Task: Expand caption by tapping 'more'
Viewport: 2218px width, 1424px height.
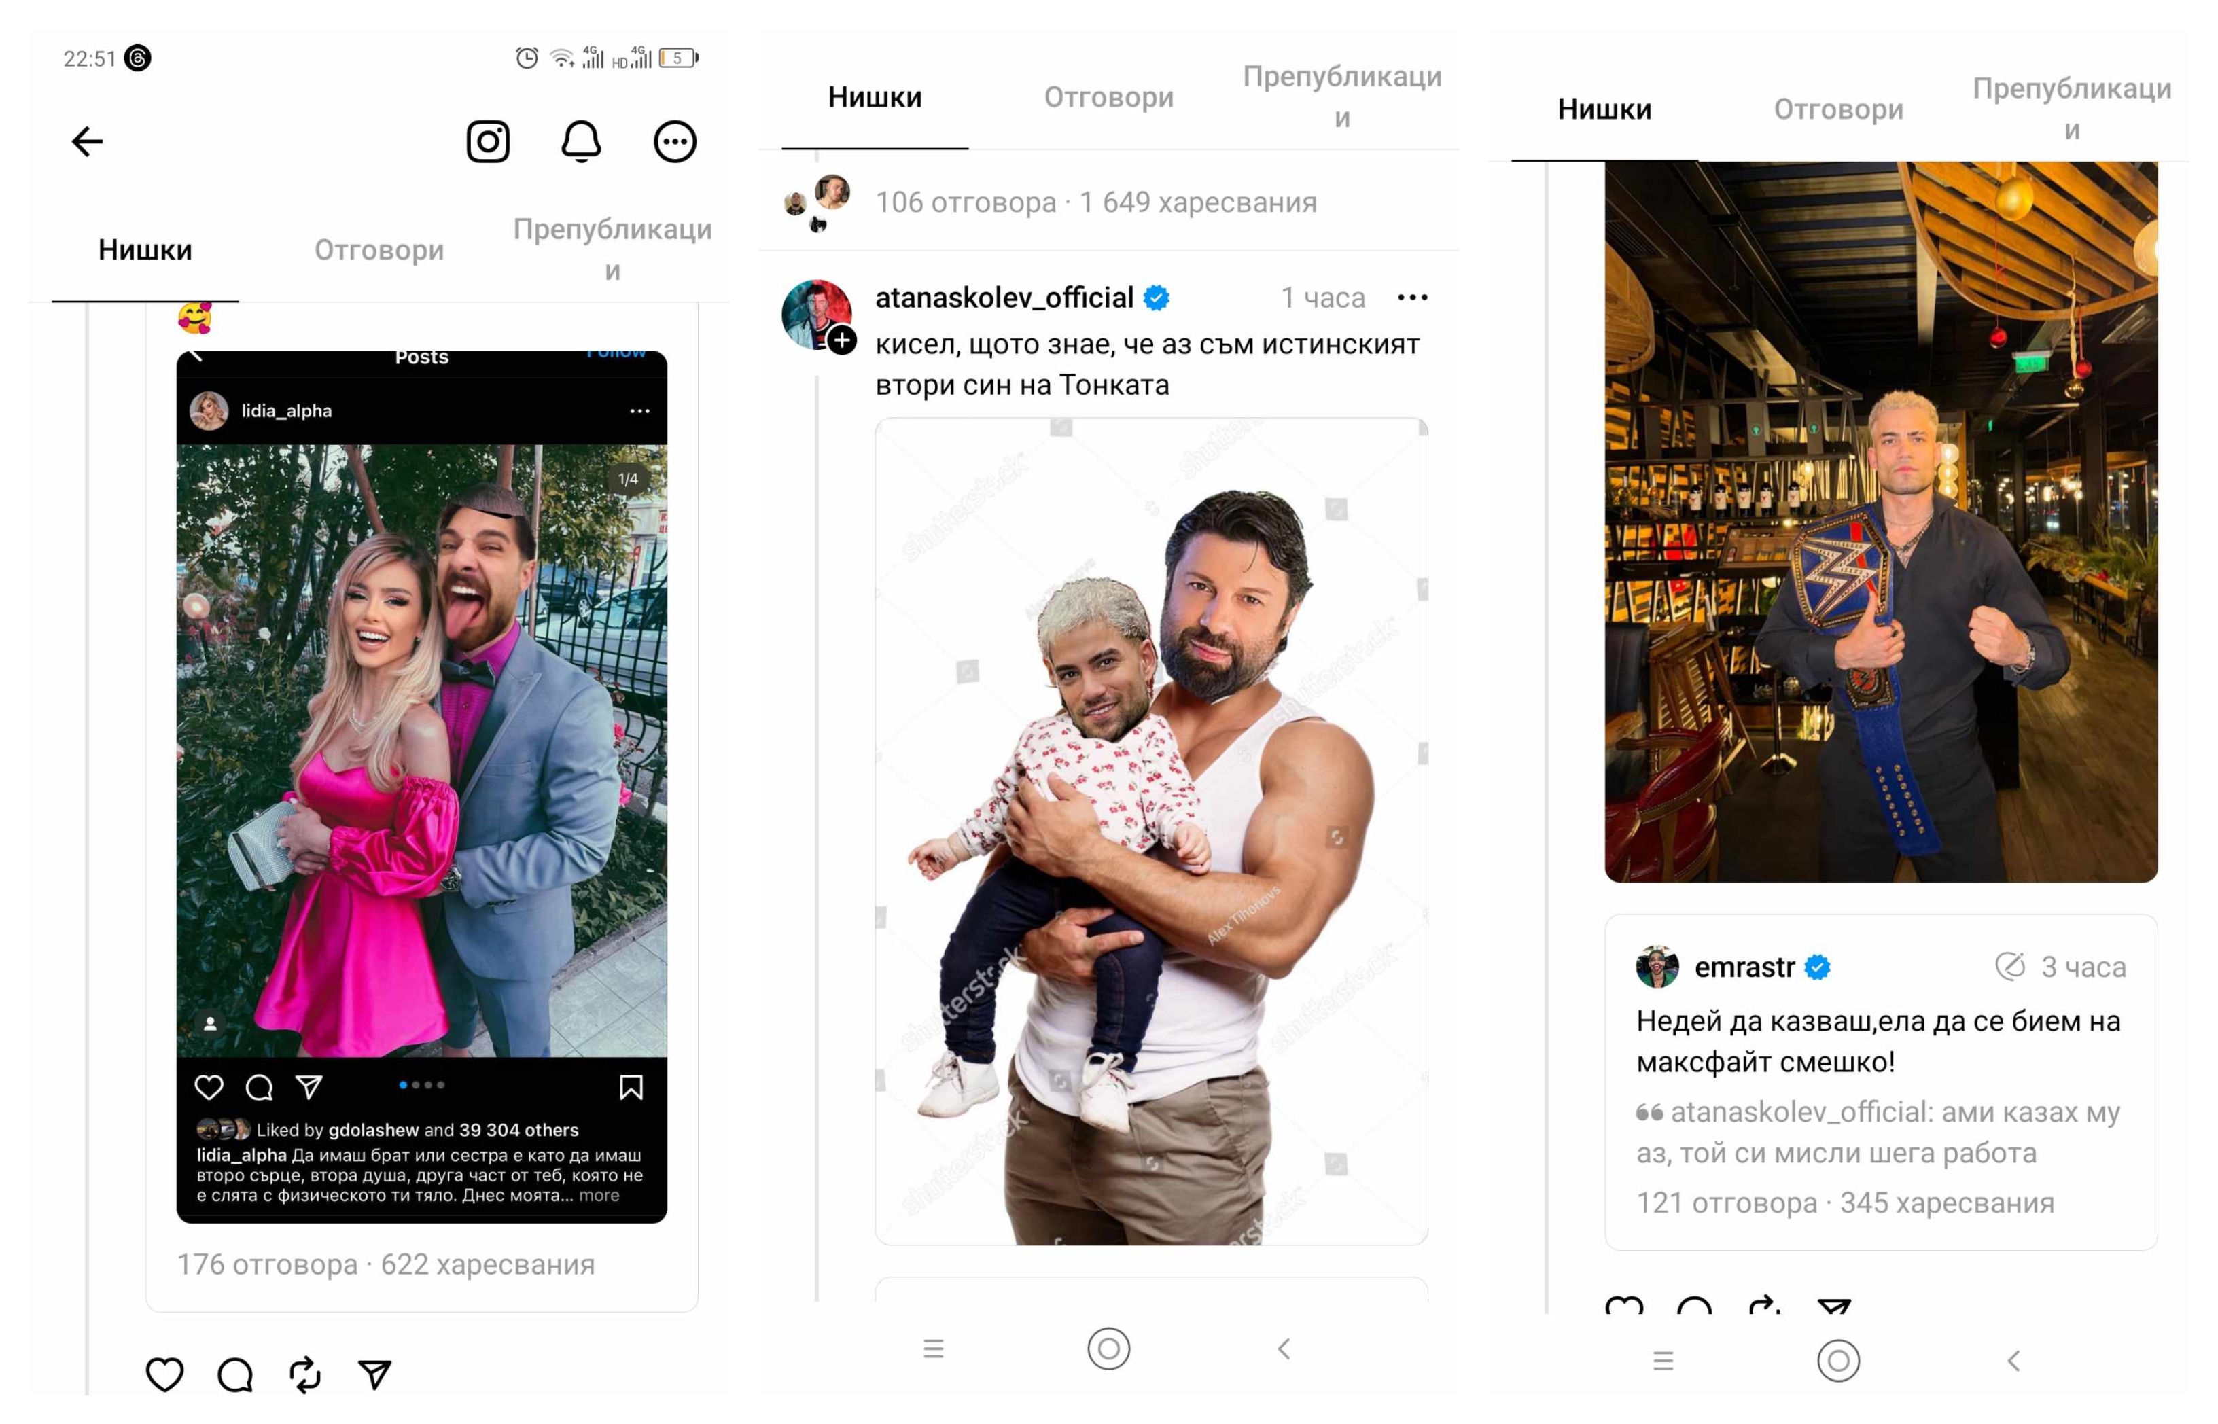Action: point(599,1196)
